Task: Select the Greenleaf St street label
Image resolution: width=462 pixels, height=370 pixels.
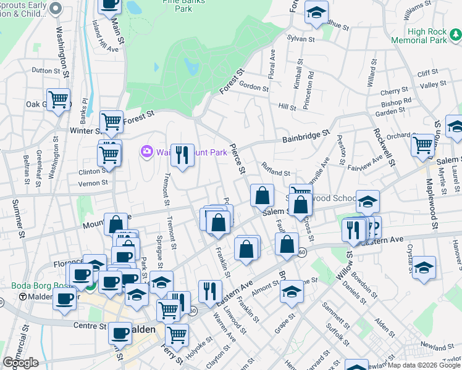Action: 38,168
